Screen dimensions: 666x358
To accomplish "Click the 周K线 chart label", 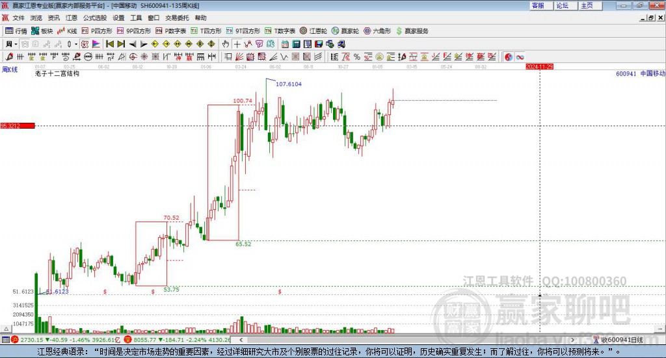I will point(10,70).
